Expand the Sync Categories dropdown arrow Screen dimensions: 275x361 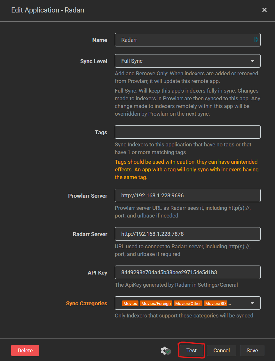[252, 303]
